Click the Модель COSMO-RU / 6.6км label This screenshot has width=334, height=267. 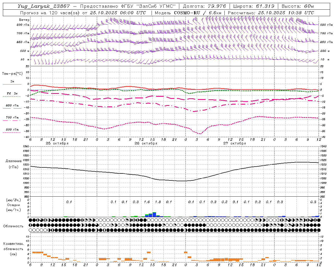(x=188, y=13)
